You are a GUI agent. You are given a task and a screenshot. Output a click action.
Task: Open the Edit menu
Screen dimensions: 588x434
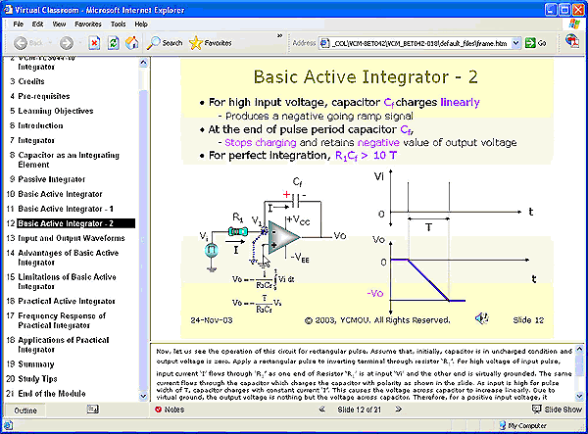coord(37,24)
